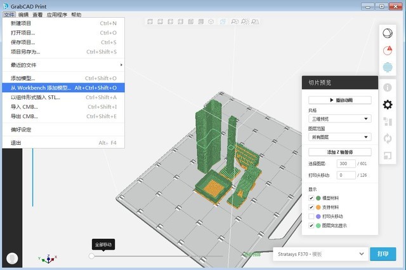Open the user account avatar

coord(12,259)
